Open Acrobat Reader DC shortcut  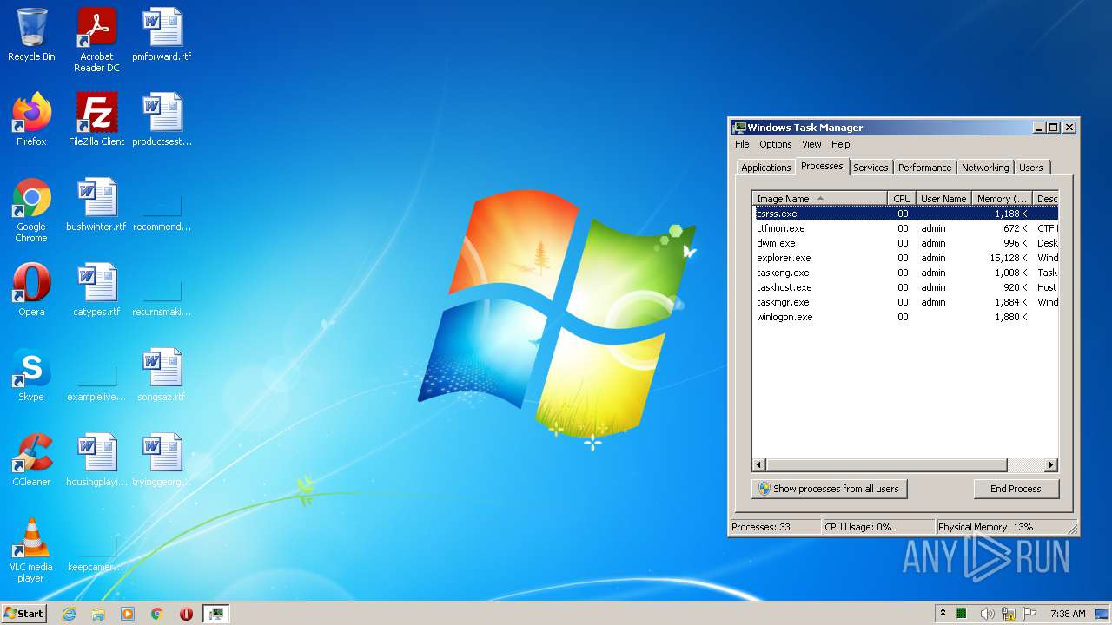click(x=96, y=40)
